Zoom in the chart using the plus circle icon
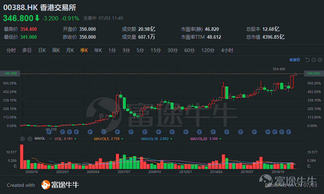 tap(320, 60)
